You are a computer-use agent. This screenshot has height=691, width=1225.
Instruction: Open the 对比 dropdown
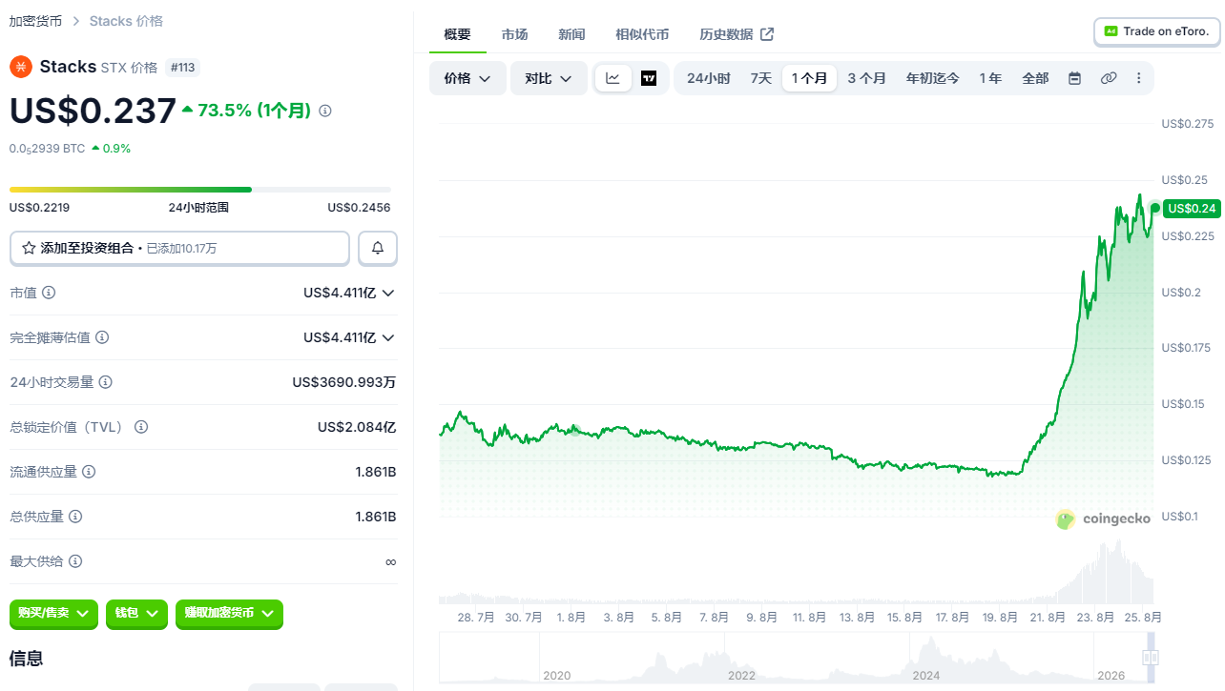tap(549, 78)
